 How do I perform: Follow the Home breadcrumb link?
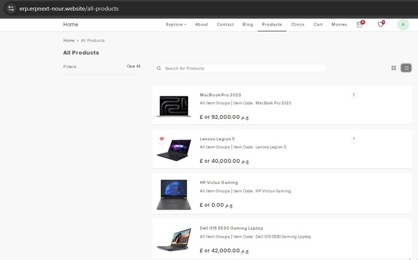click(69, 41)
